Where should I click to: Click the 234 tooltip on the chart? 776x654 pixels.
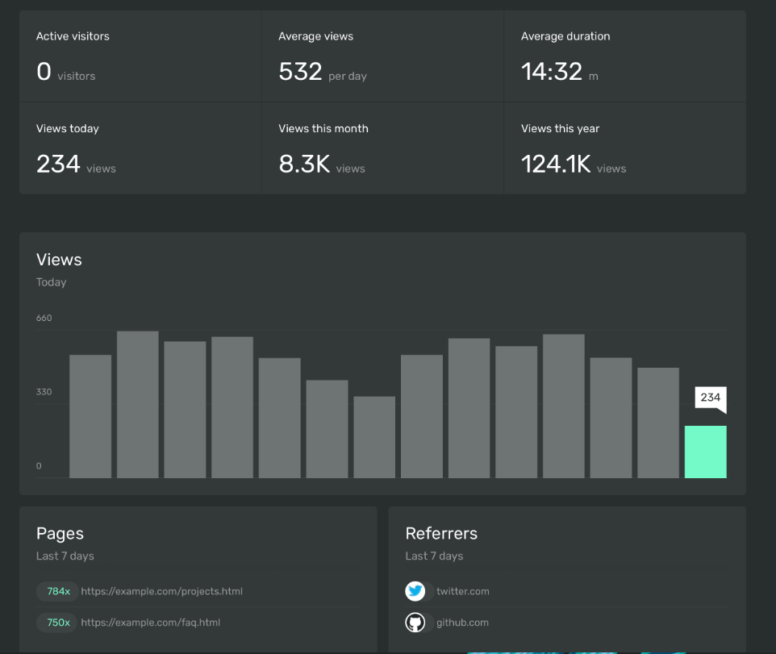(711, 398)
